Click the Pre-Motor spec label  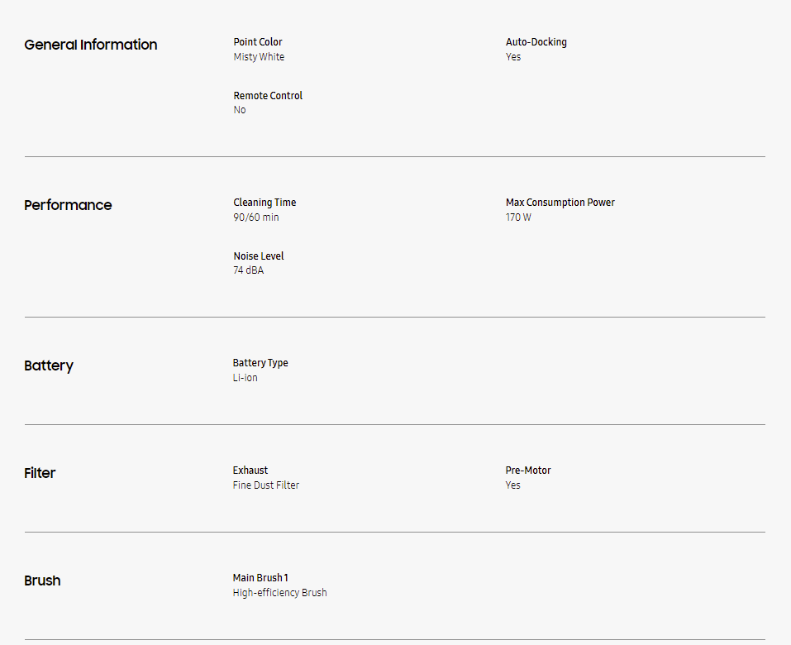[528, 471]
